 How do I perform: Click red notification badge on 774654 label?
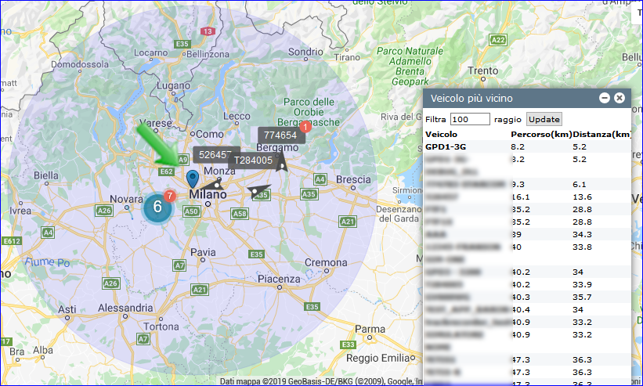pos(306,126)
